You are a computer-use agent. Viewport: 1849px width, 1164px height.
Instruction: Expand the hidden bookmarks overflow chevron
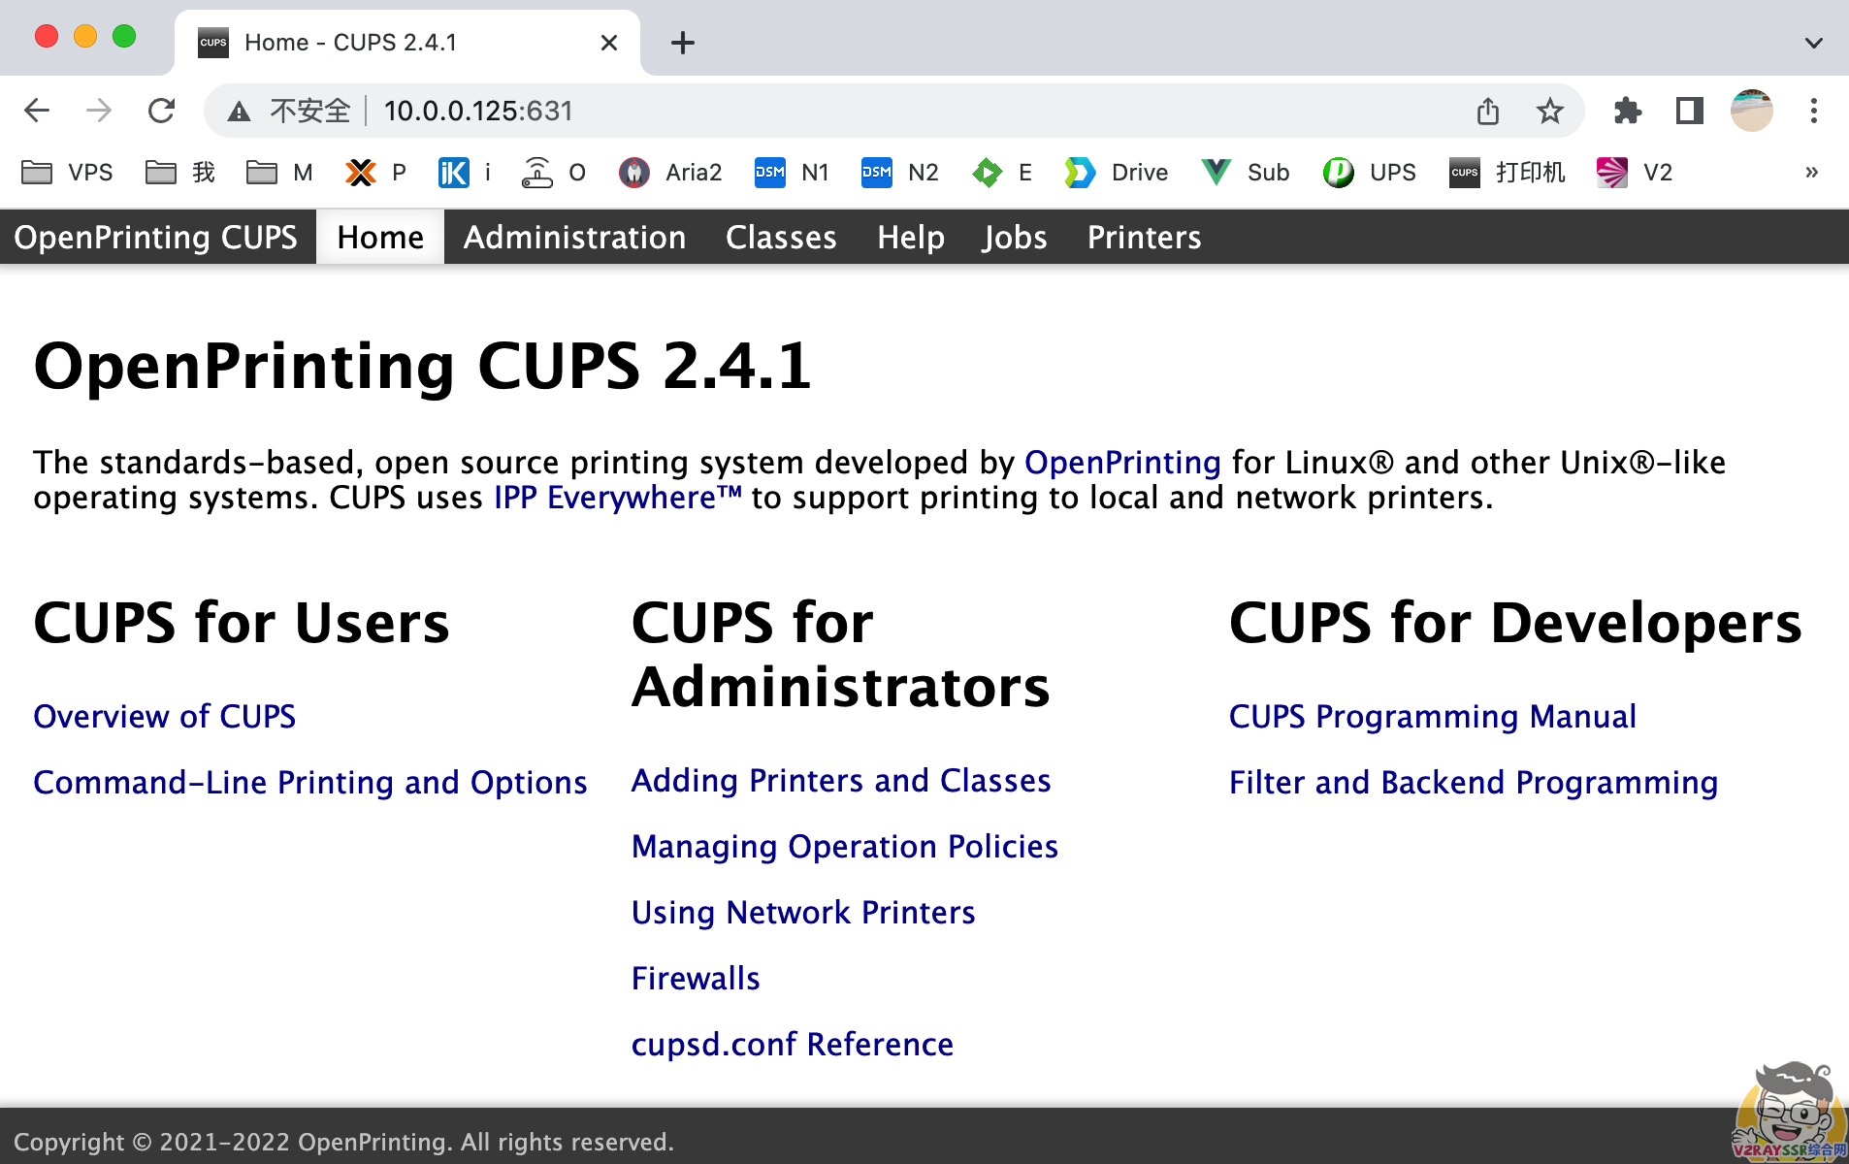[x=1811, y=173]
